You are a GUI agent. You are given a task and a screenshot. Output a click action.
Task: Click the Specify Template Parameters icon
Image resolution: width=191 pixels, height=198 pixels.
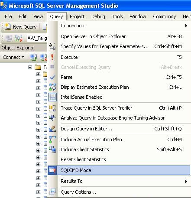tap(52, 46)
